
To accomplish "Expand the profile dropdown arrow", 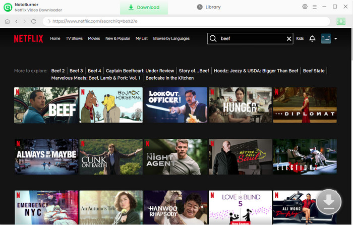I will (336, 39).
